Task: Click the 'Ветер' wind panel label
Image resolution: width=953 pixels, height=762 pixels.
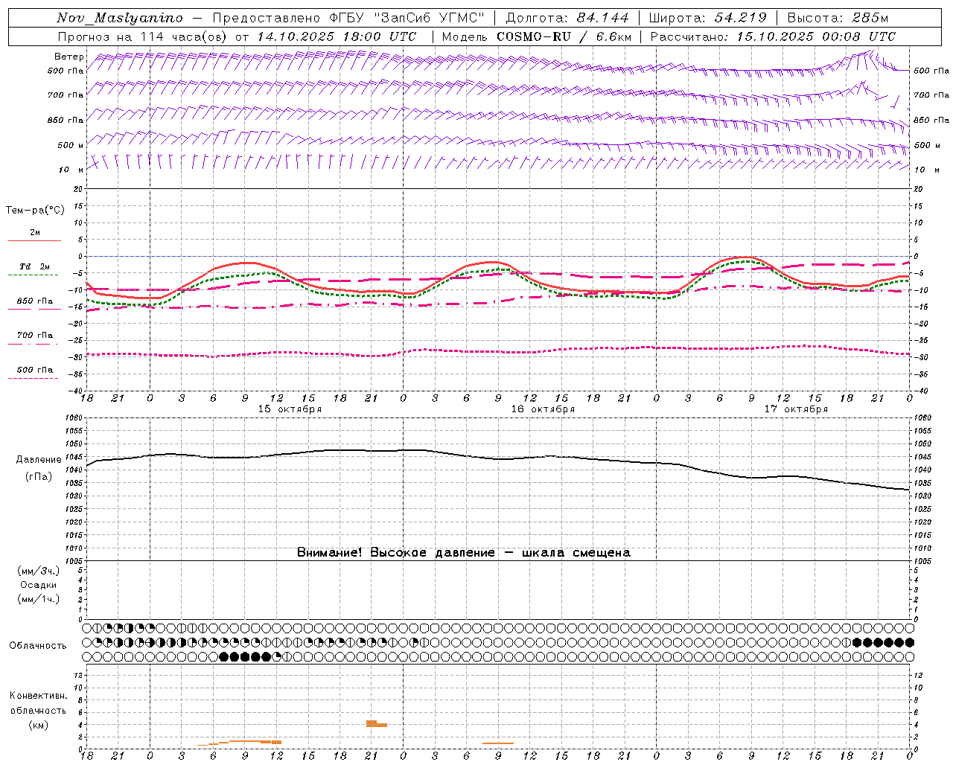Action: [x=69, y=57]
